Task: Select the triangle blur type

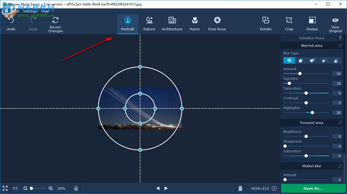Action: [336, 60]
